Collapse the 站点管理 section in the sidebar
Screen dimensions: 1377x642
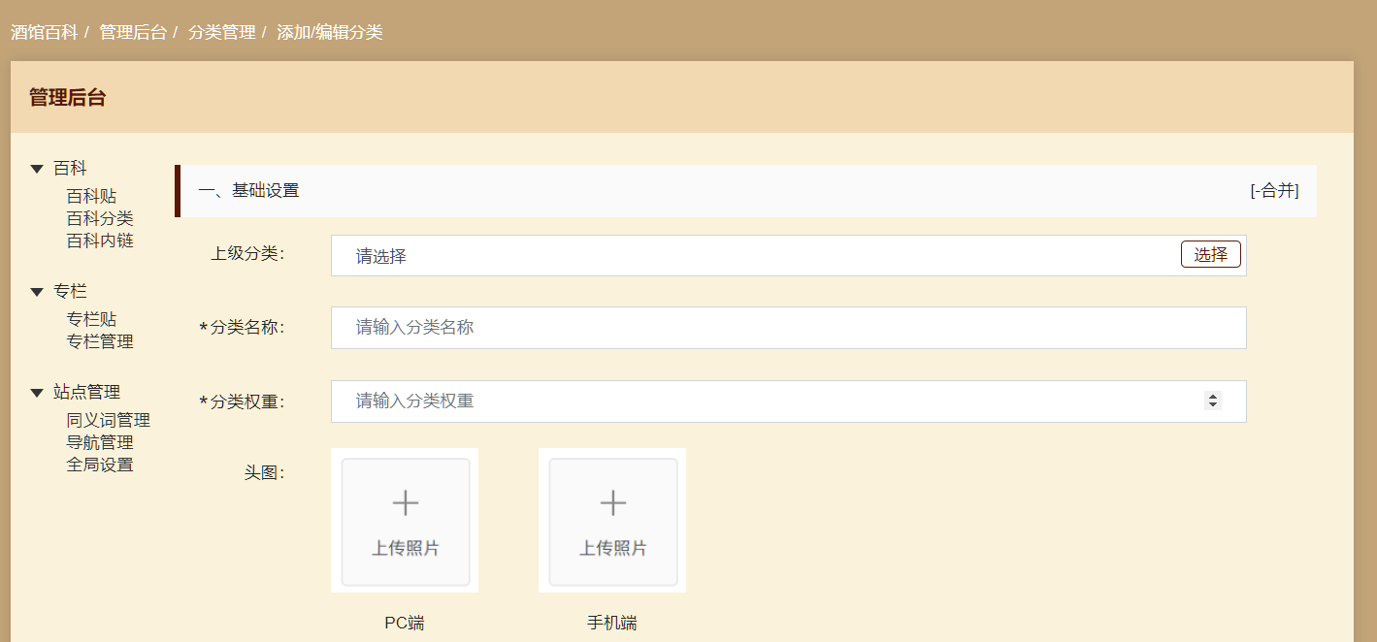(37, 392)
